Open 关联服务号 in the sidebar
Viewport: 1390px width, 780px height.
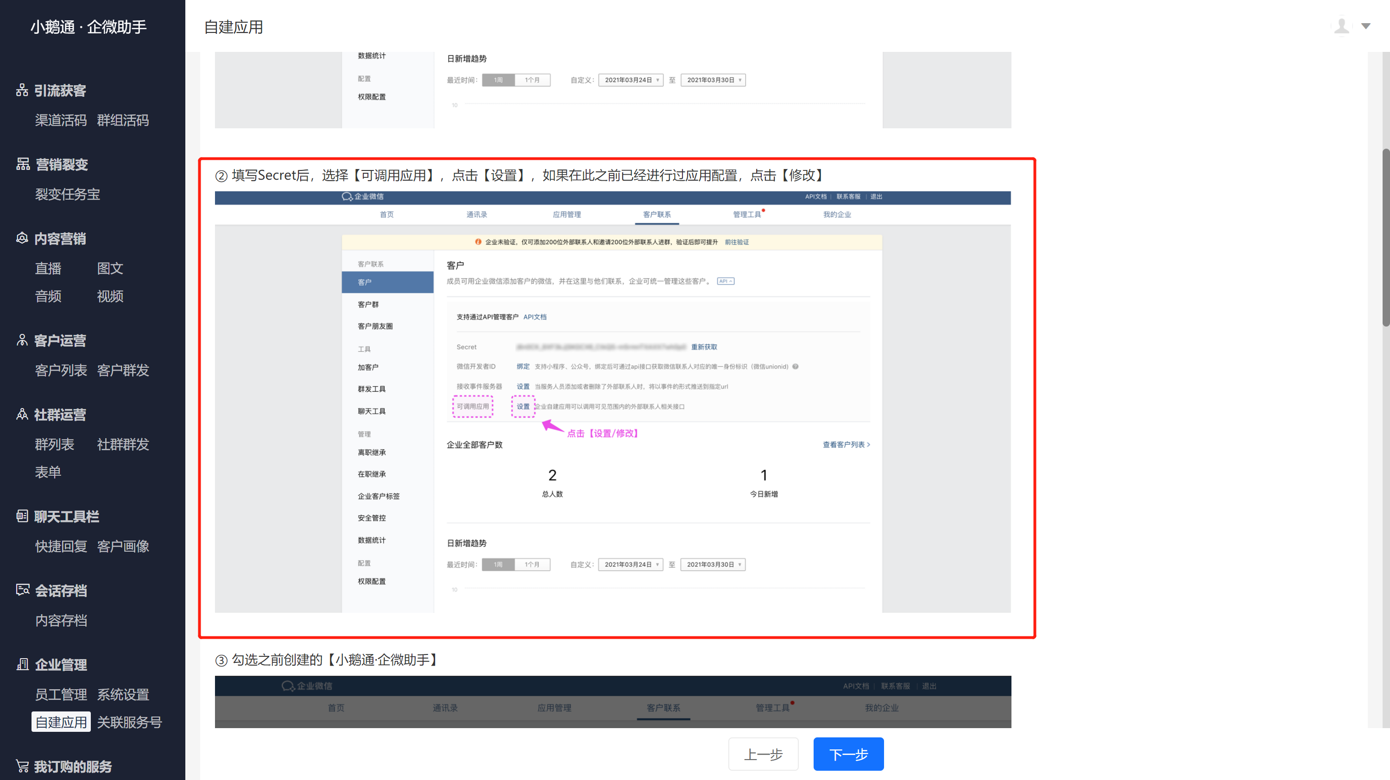[x=130, y=722]
